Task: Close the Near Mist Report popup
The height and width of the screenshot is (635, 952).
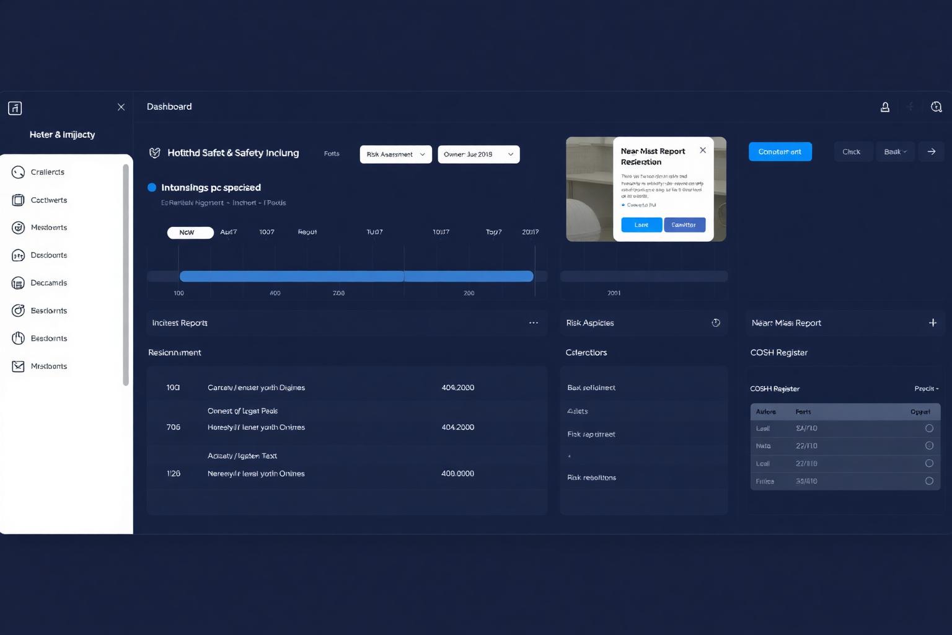Action: pos(703,151)
